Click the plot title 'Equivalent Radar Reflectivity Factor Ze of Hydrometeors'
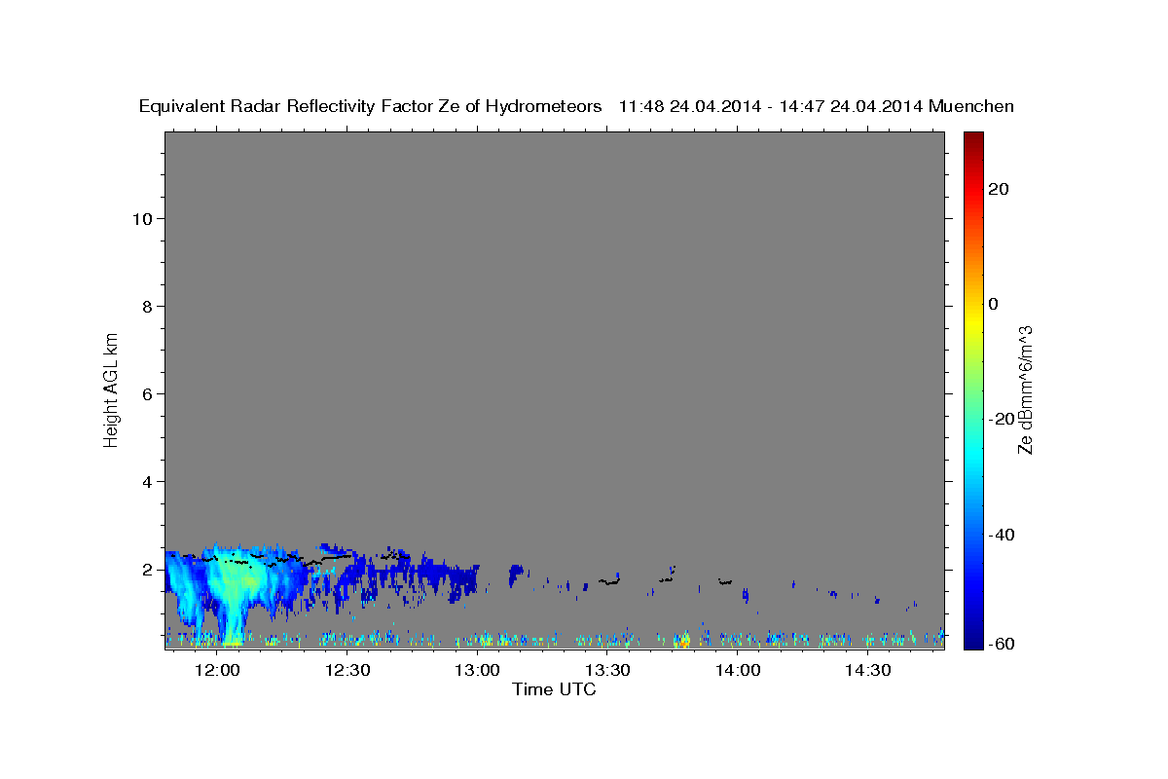 coord(371,106)
